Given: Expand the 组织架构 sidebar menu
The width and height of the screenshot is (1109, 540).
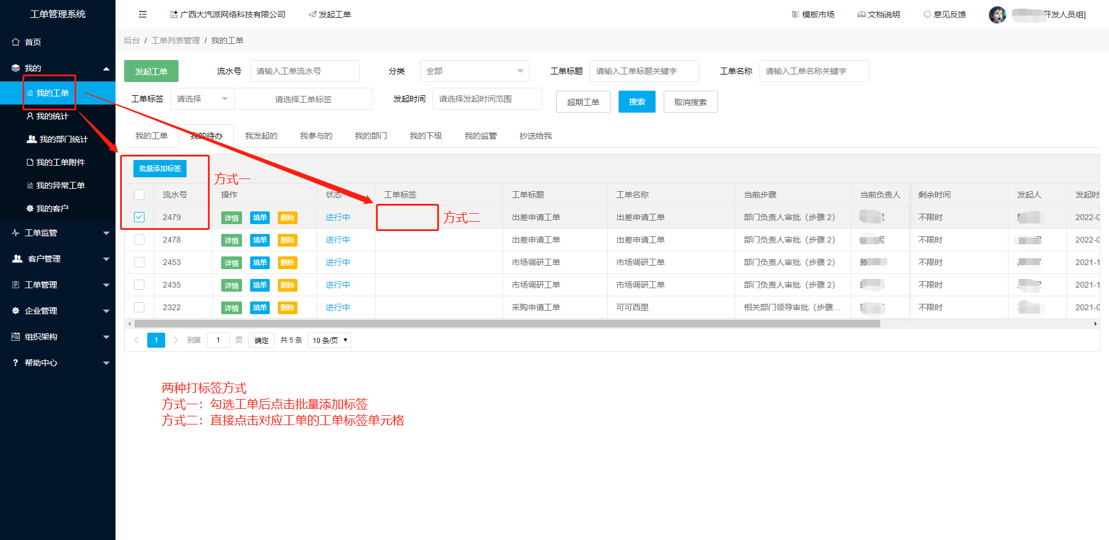Looking at the screenshot, I should (x=106, y=337).
